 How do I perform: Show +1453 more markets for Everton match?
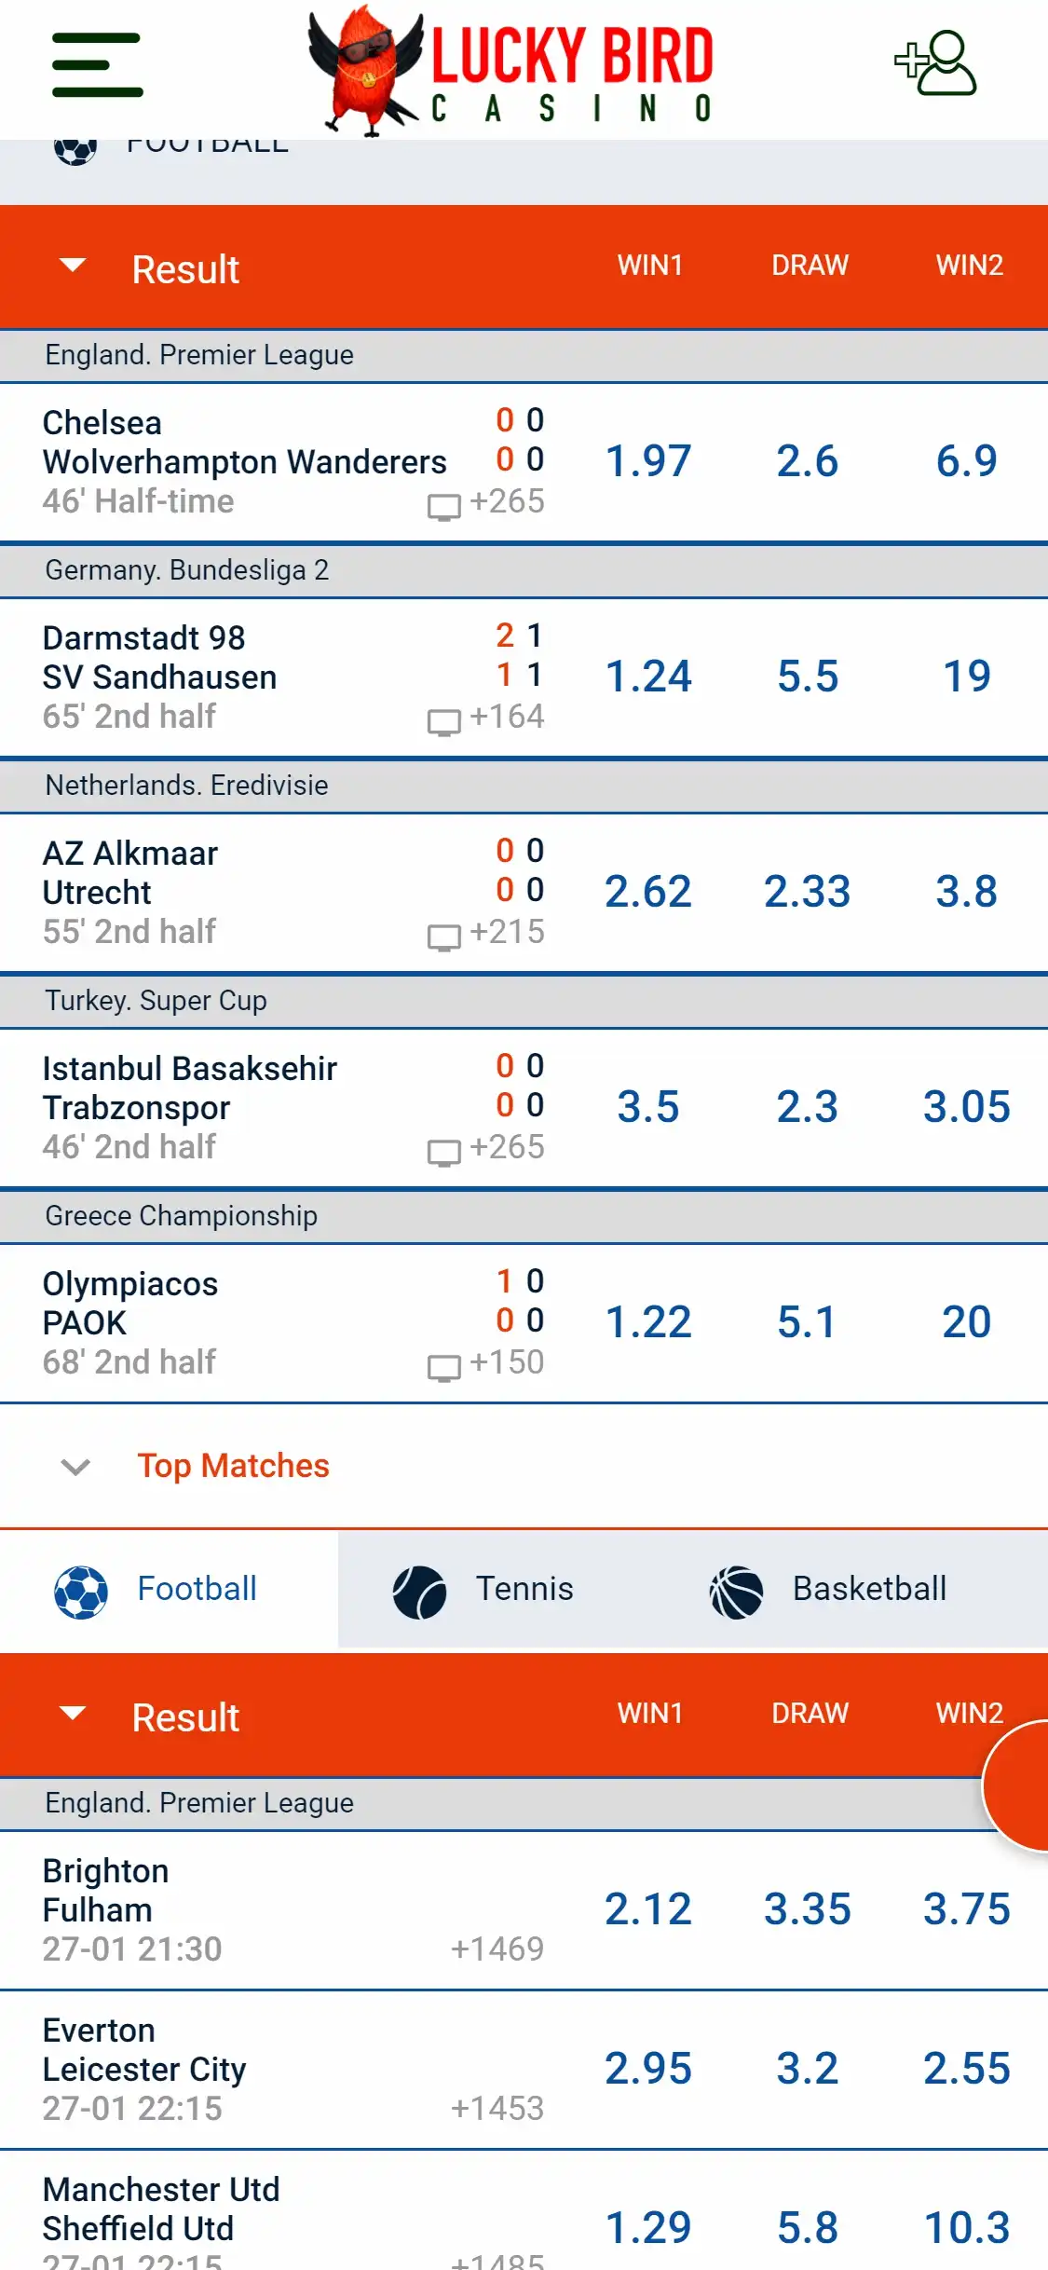point(497,2108)
